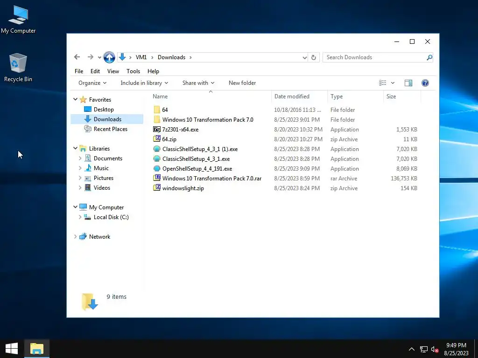
Task: Open the Help menu
Action: 153,71
